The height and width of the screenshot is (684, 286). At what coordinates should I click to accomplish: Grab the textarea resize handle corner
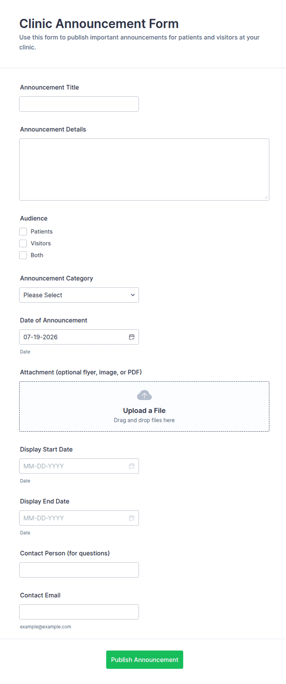[266, 197]
